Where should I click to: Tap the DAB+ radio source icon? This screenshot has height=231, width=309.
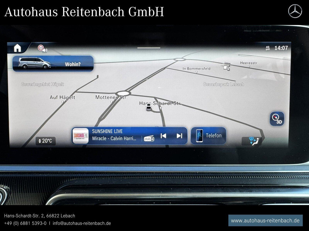coord(149,138)
